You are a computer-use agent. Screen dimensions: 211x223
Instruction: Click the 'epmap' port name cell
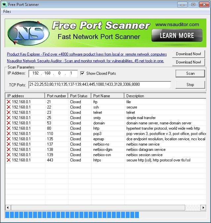point(99,139)
